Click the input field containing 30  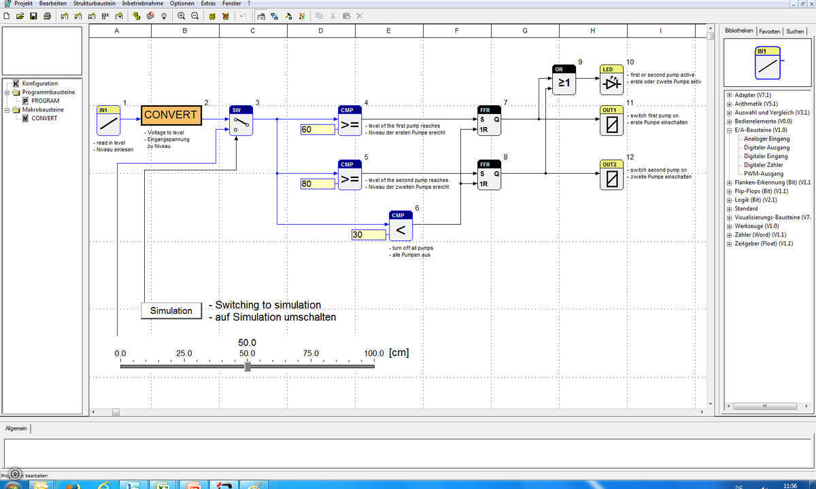click(x=369, y=234)
